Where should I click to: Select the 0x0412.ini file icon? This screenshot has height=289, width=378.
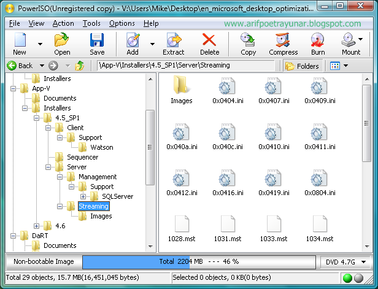(181, 178)
